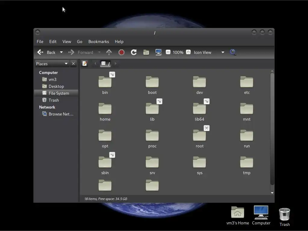Open the Edit menu
The image size is (308, 231).
tap(53, 42)
